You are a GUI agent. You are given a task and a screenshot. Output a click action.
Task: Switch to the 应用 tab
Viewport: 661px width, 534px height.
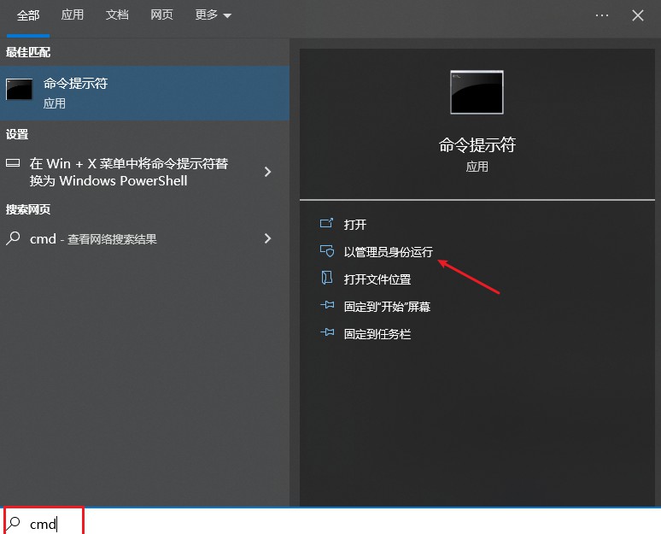(x=72, y=15)
